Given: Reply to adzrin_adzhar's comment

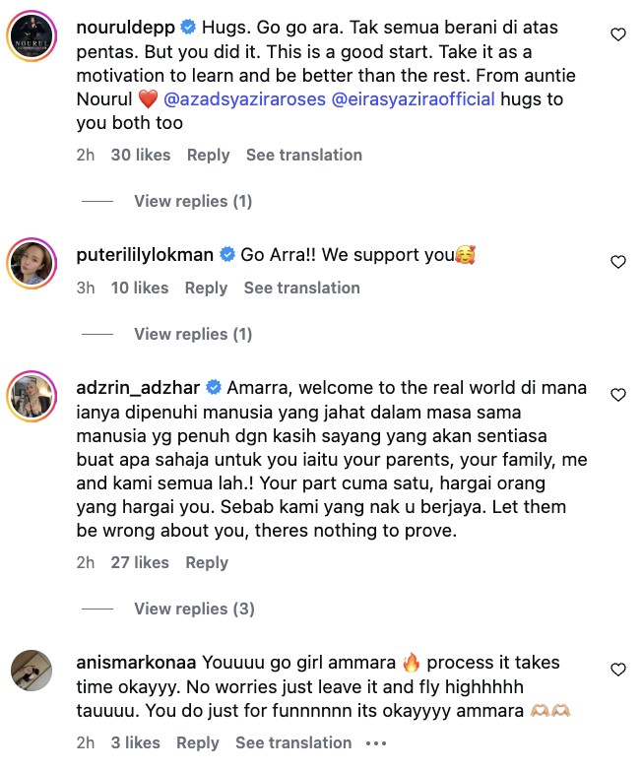Looking at the screenshot, I should [x=207, y=563].
